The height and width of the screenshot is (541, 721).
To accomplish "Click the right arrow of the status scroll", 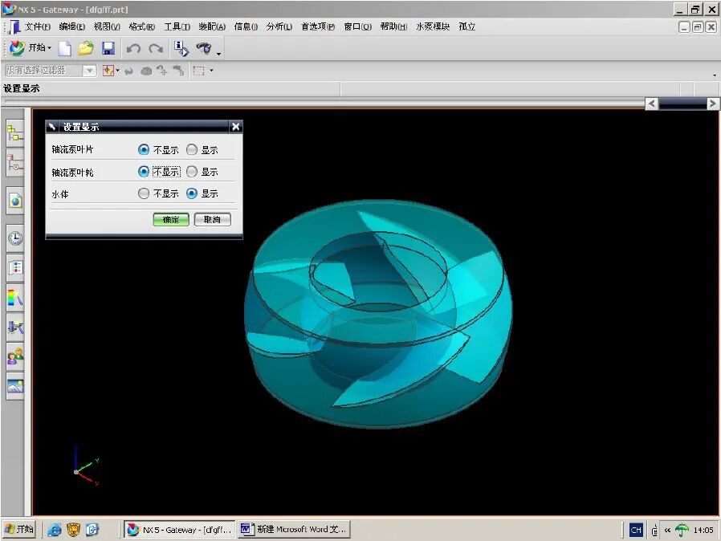I will (x=712, y=104).
